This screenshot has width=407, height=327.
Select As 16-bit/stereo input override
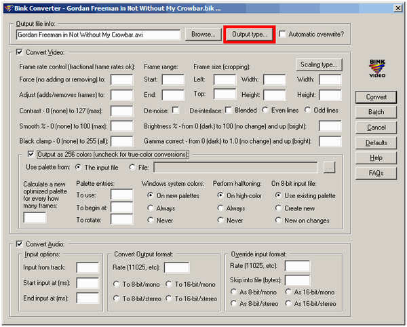[288, 303]
